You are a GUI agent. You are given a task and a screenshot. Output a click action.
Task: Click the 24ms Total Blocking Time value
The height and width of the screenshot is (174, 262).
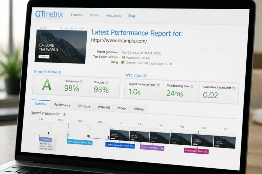[x=175, y=93]
